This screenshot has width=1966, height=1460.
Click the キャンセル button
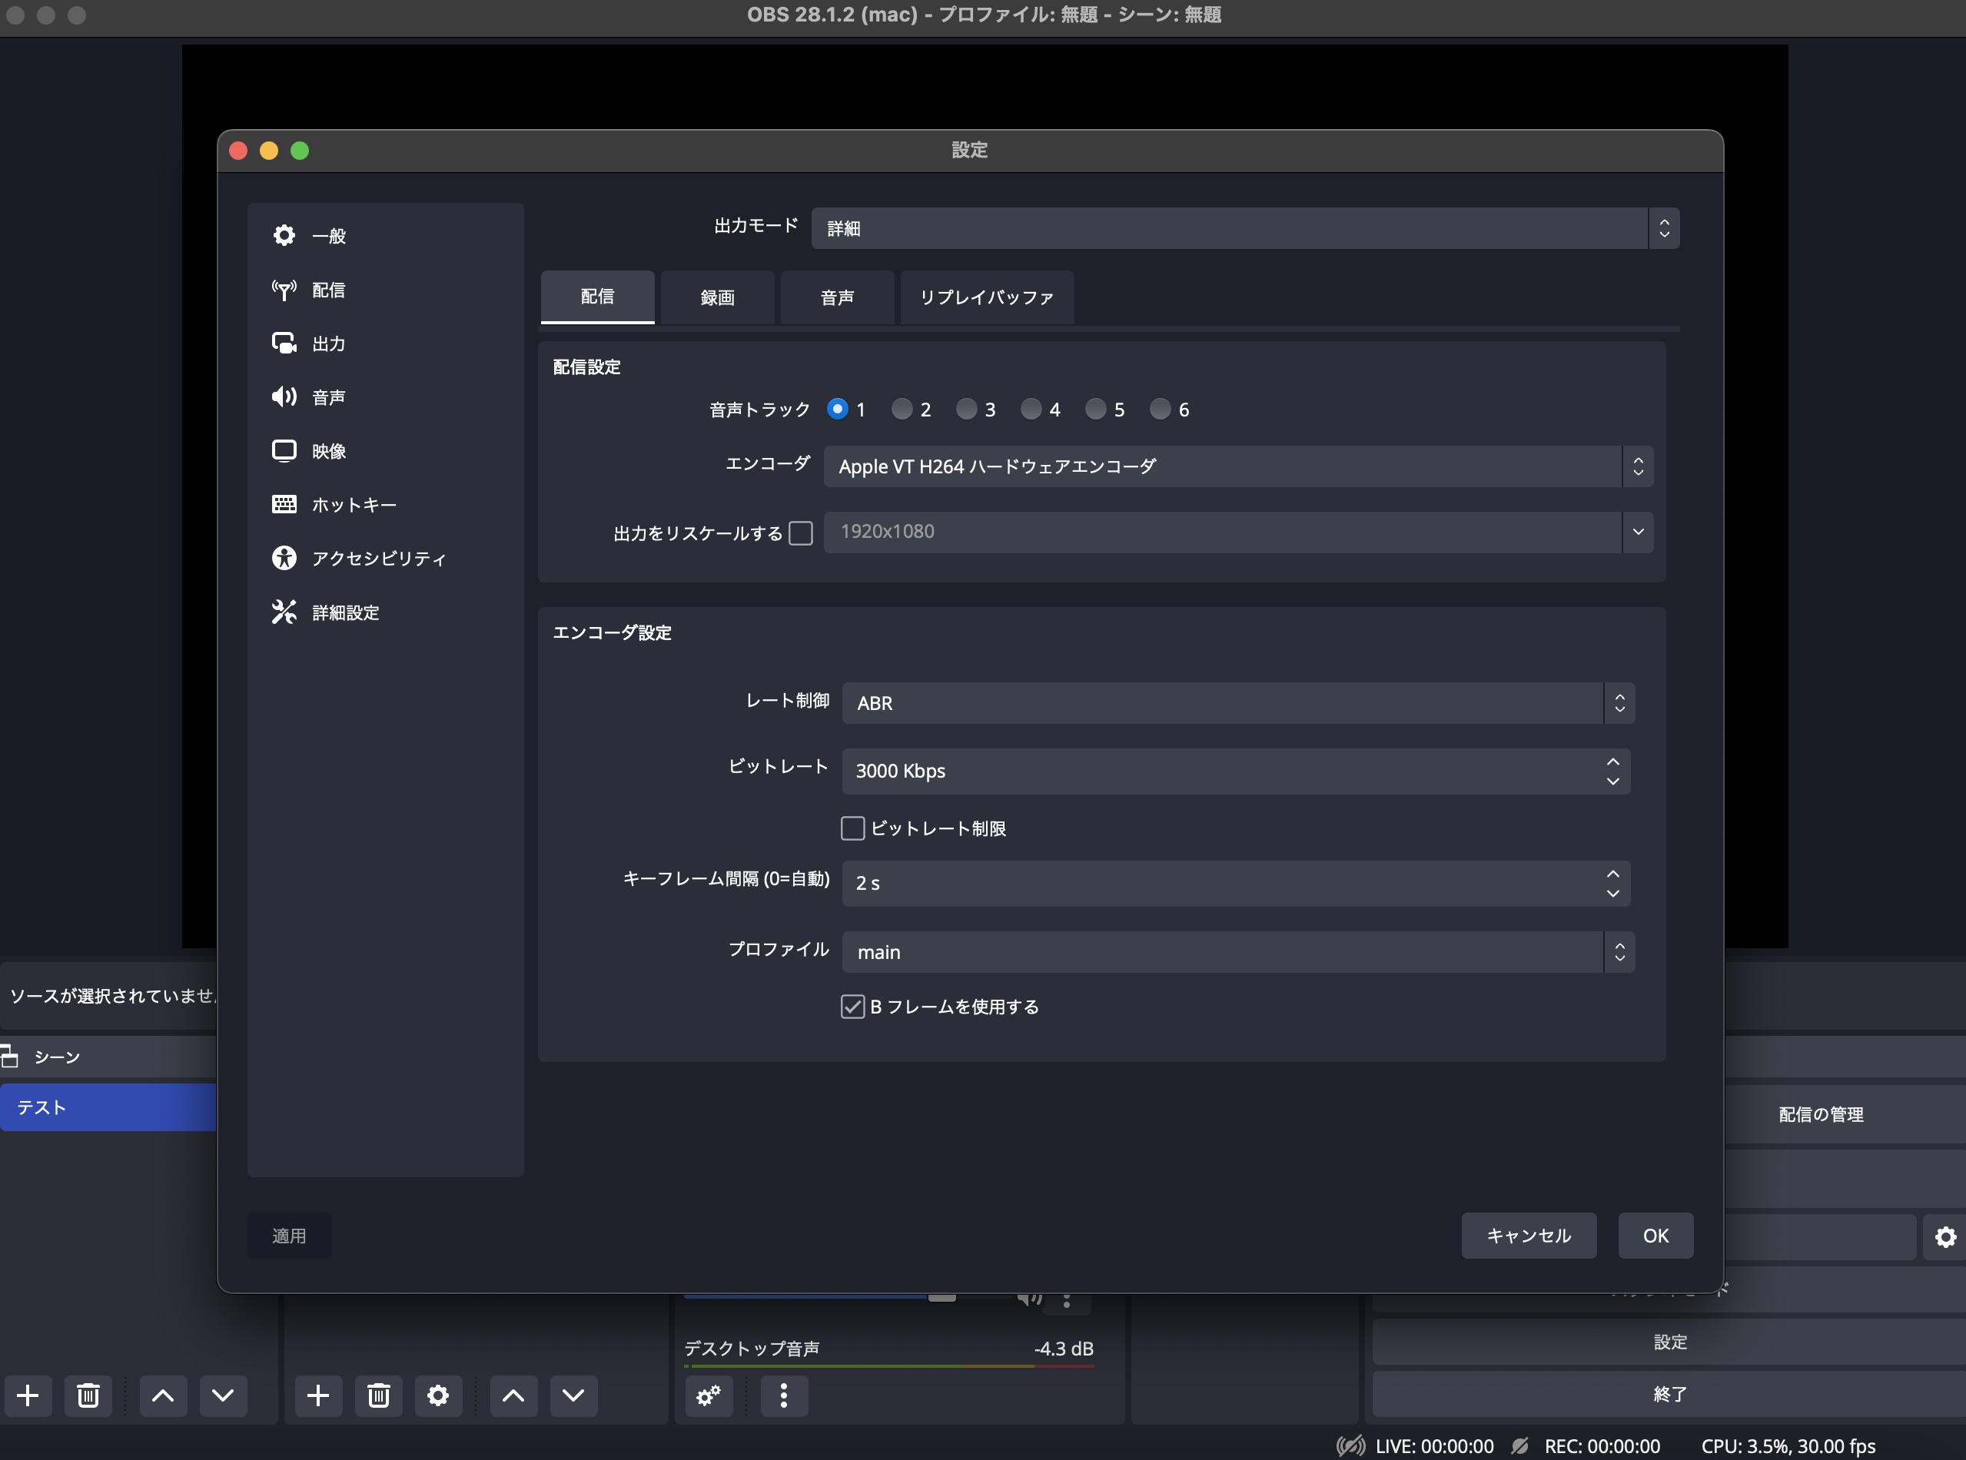point(1529,1236)
